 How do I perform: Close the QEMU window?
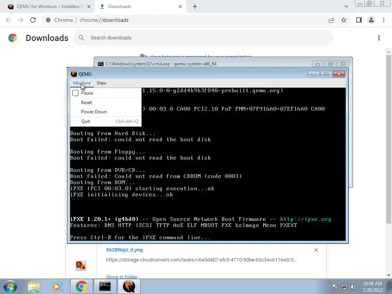[x=339, y=74]
